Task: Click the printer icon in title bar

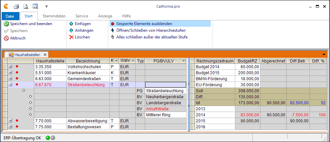Action: pos(16,6)
